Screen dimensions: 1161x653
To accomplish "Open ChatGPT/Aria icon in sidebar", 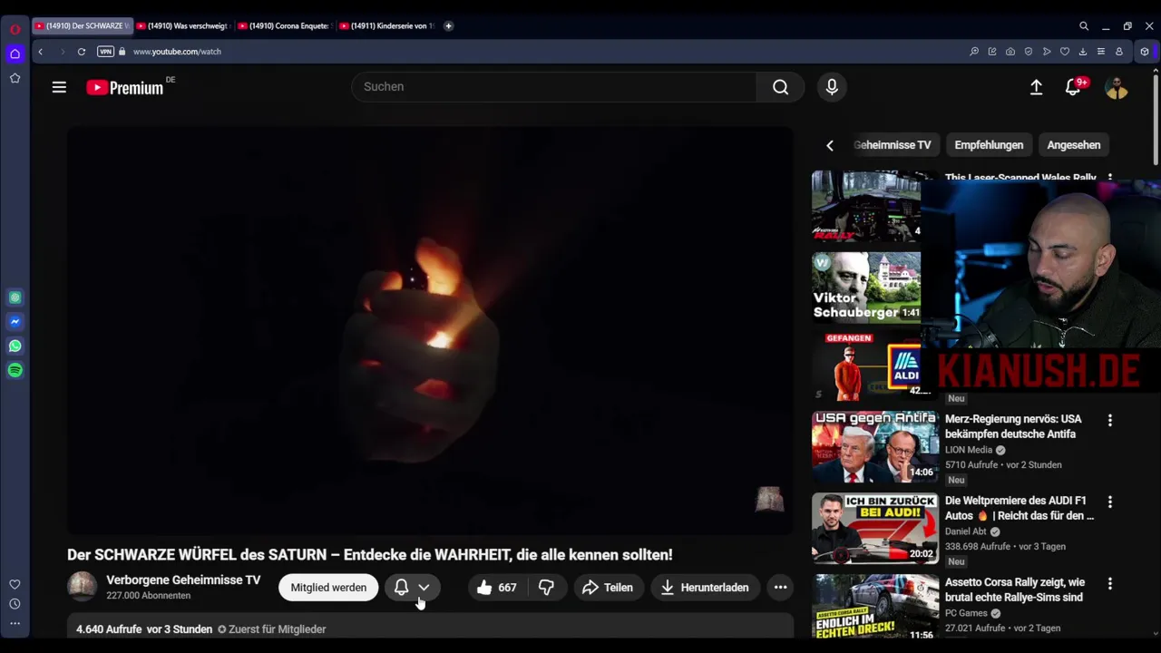I will 15,297.
